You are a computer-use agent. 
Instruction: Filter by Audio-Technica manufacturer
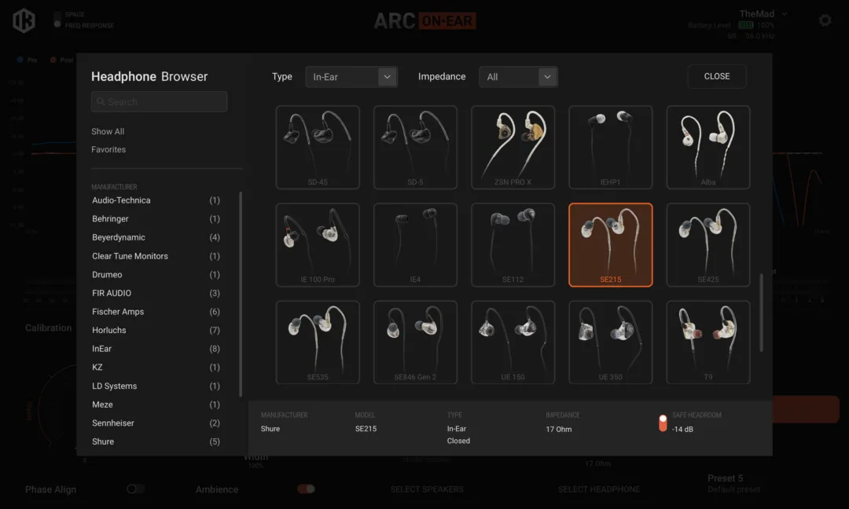(x=156, y=200)
